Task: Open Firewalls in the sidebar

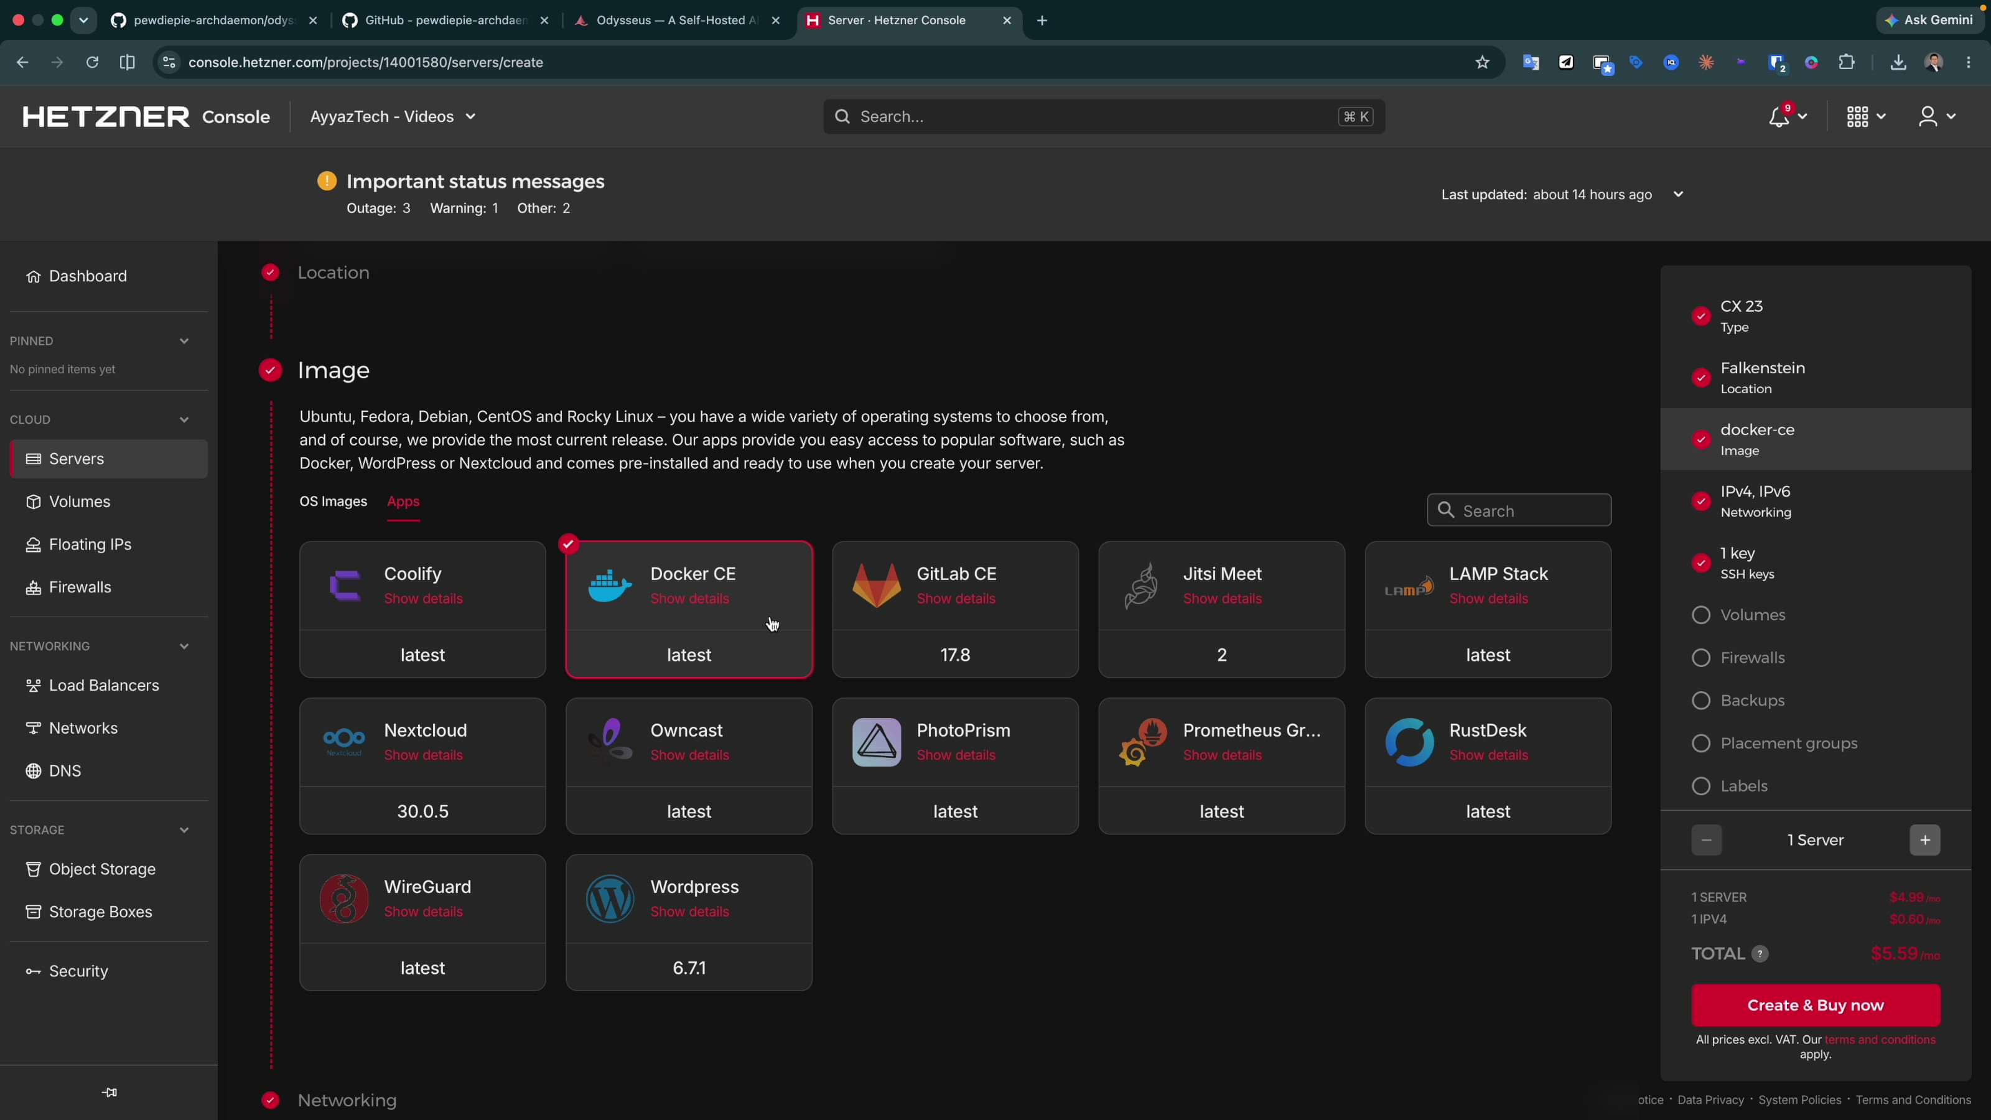Action: [108, 587]
